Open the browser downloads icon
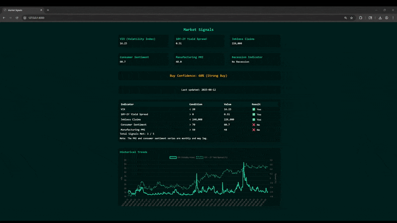 (380, 17)
